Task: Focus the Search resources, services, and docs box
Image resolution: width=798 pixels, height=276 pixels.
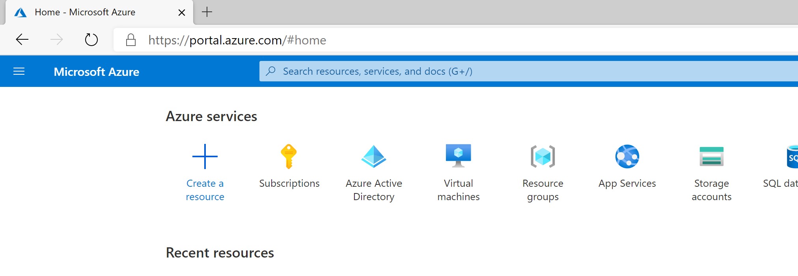Action: click(529, 71)
